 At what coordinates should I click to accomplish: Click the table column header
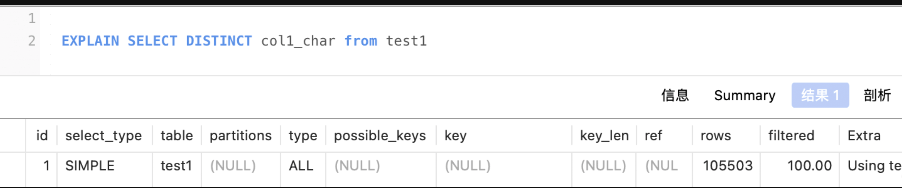tap(176, 136)
